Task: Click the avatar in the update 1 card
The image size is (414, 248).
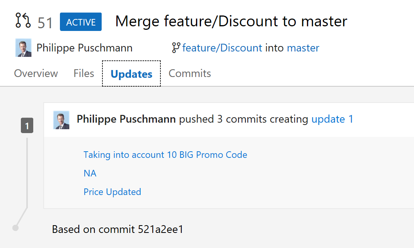Action: 61,120
